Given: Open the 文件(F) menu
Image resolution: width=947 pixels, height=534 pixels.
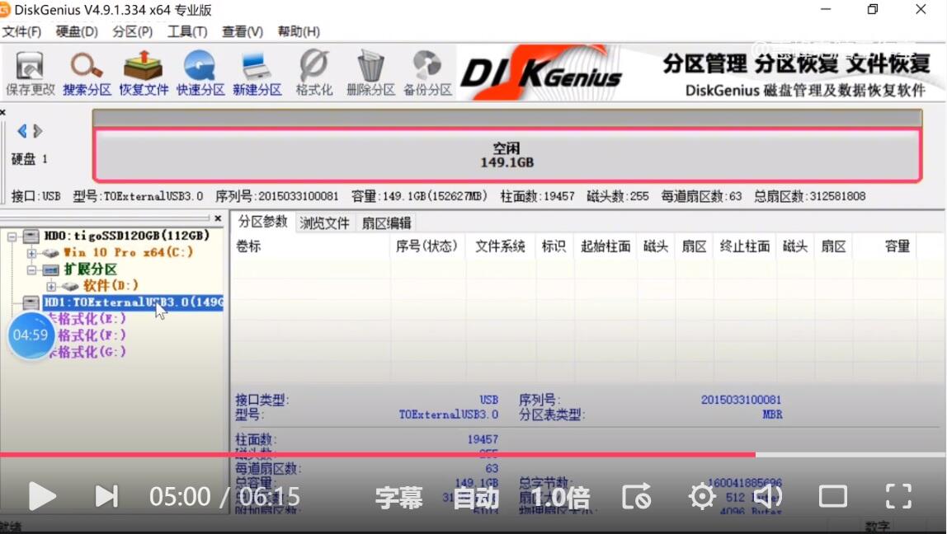Looking at the screenshot, I should tap(21, 31).
